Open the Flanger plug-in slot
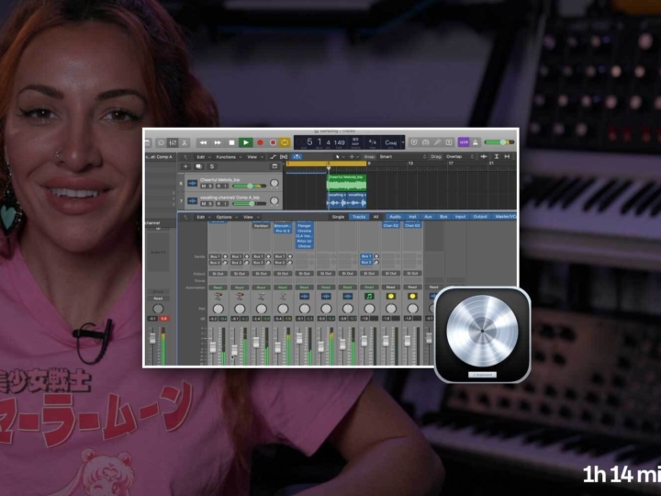Viewport: 661px width, 496px height. click(305, 226)
